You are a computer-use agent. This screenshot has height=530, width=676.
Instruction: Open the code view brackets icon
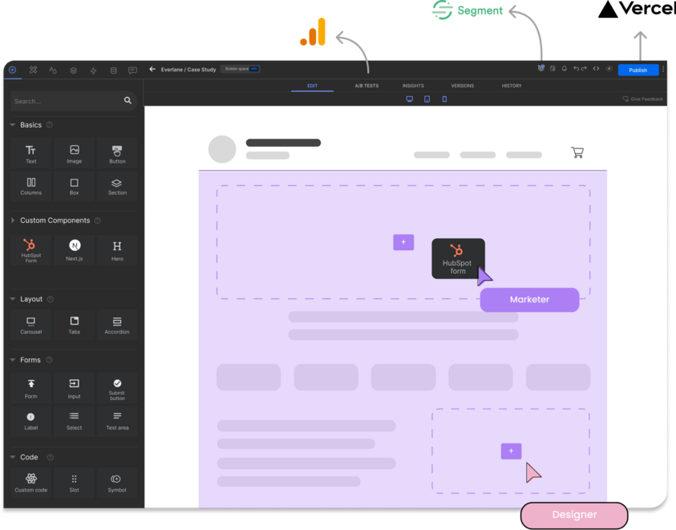(596, 69)
